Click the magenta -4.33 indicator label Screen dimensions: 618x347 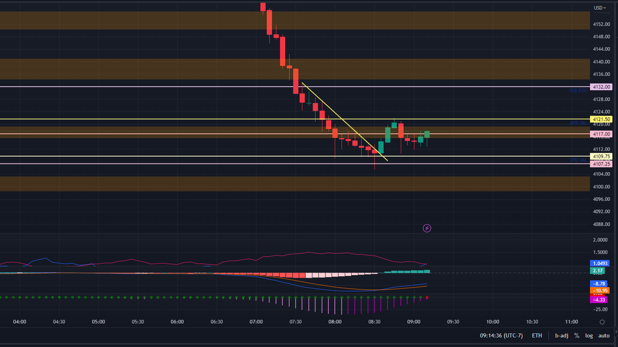pyautogui.click(x=599, y=299)
